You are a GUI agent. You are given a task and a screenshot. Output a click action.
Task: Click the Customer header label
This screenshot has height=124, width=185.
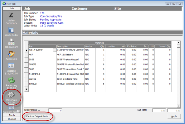[80, 8]
